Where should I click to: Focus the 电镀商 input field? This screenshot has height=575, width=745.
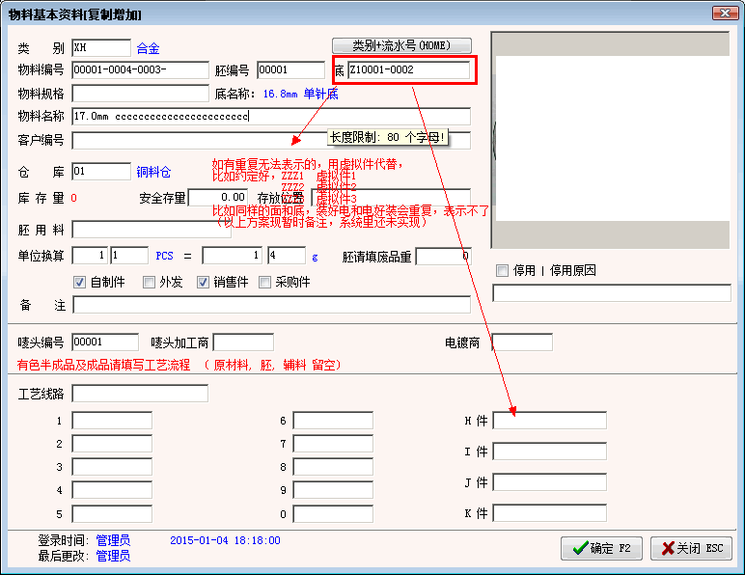522,342
